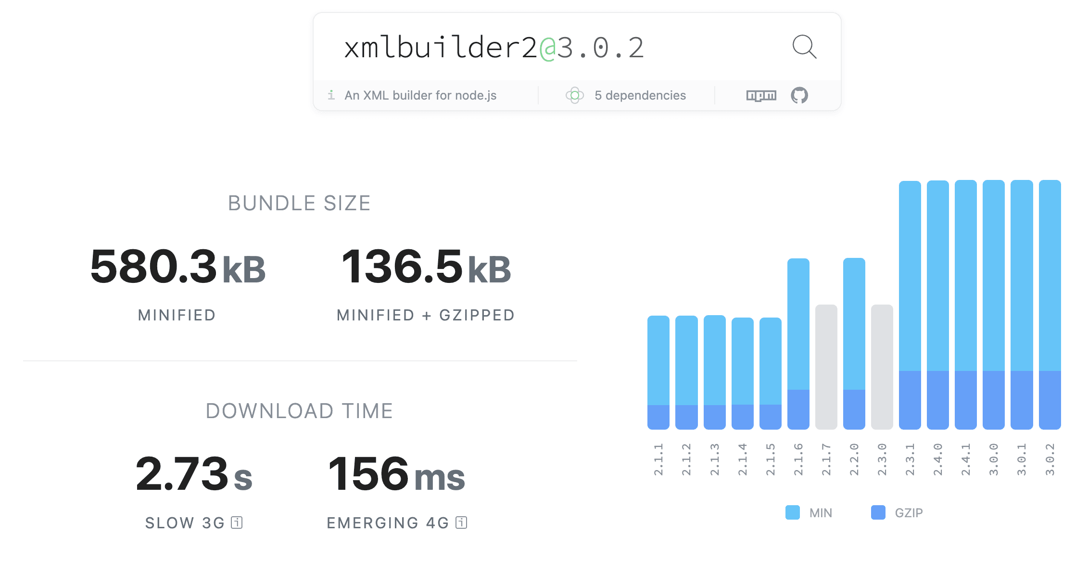
Task: Open the 5 dependencies link
Action: (x=640, y=95)
